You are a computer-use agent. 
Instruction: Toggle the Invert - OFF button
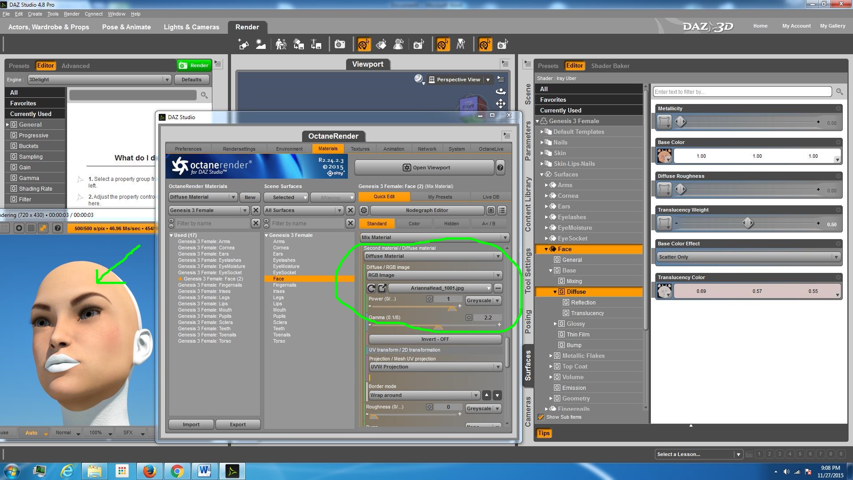point(435,339)
